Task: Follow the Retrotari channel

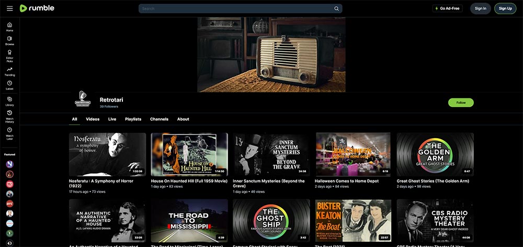Action: 461,103
